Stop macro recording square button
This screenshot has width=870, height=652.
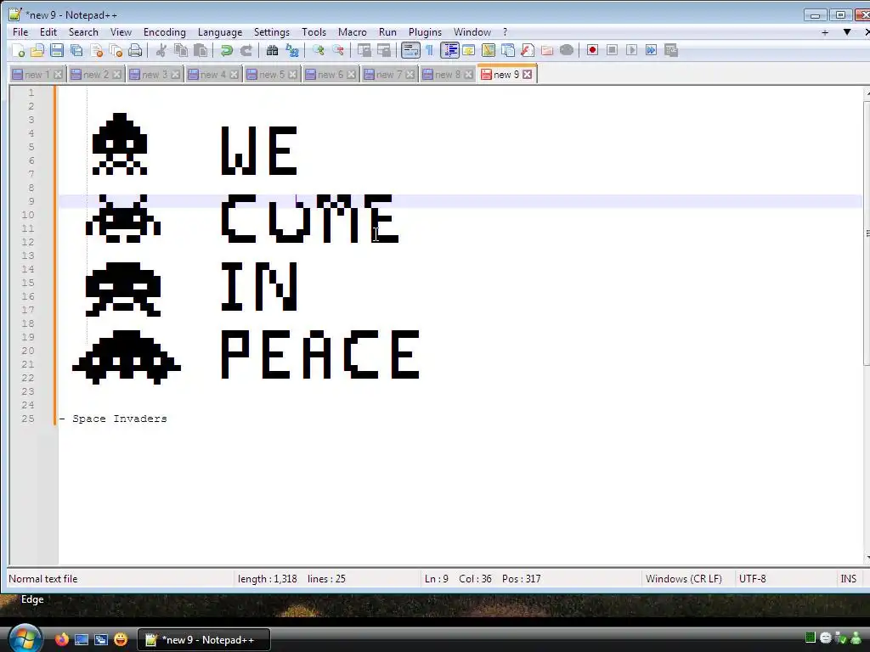click(x=612, y=50)
